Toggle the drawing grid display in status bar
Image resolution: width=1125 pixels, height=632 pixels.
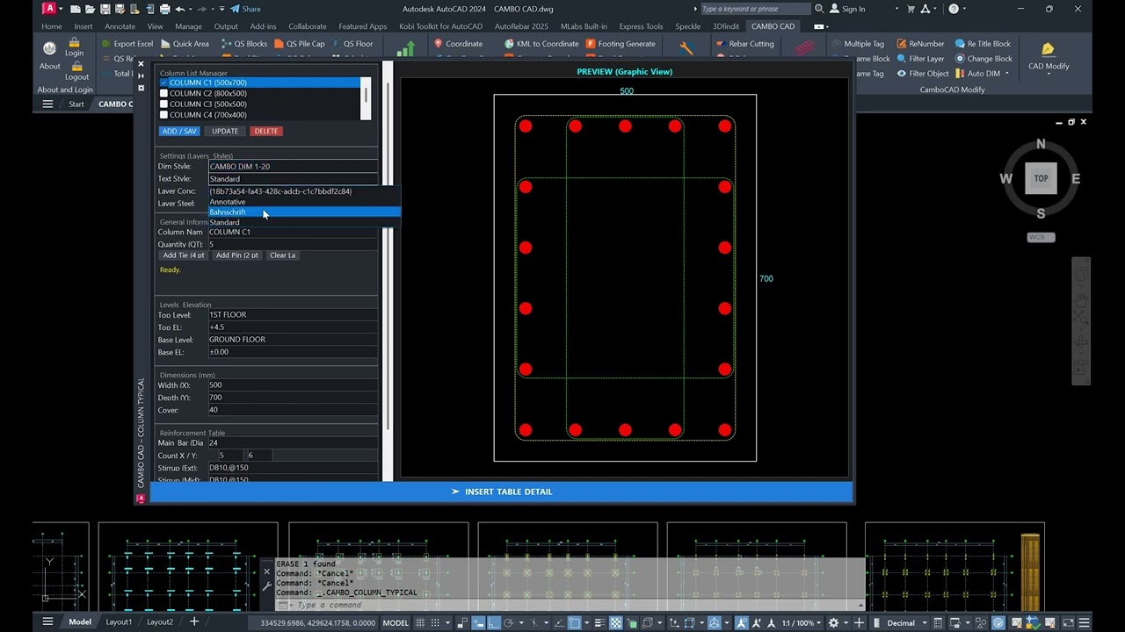(x=421, y=622)
